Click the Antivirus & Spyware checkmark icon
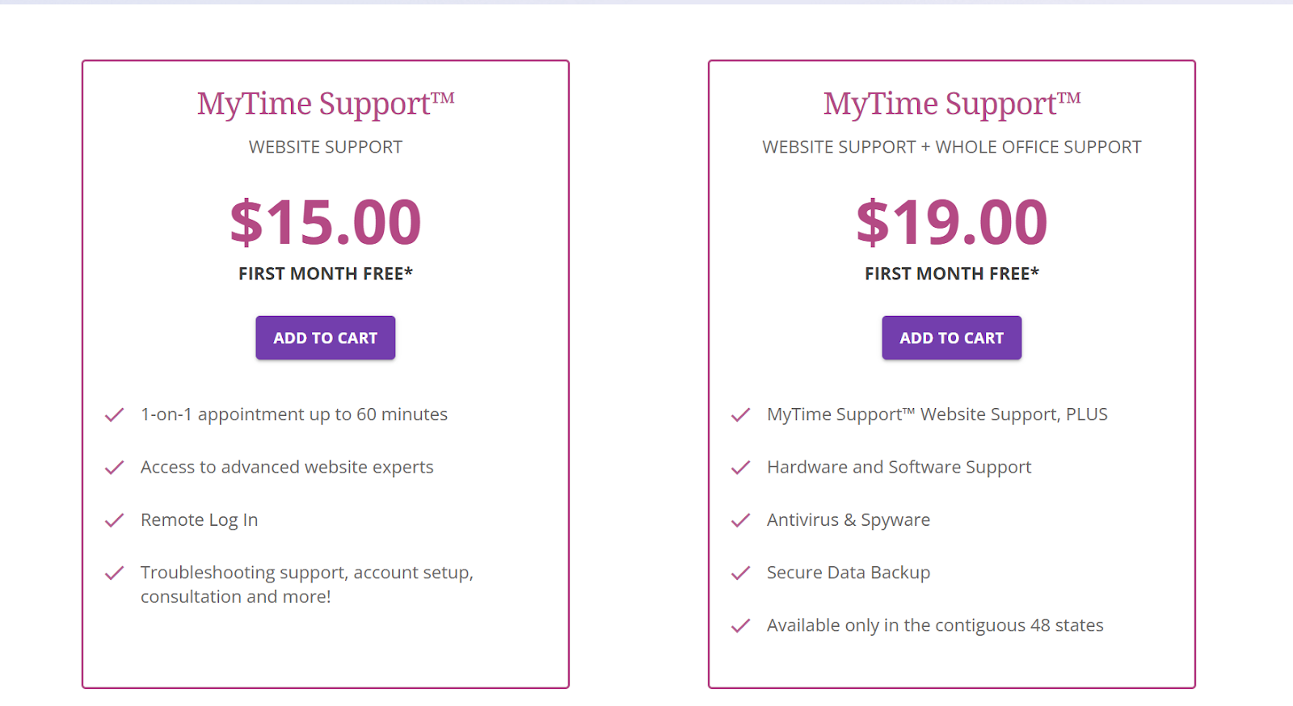This screenshot has width=1293, height=706. point(740,520)
